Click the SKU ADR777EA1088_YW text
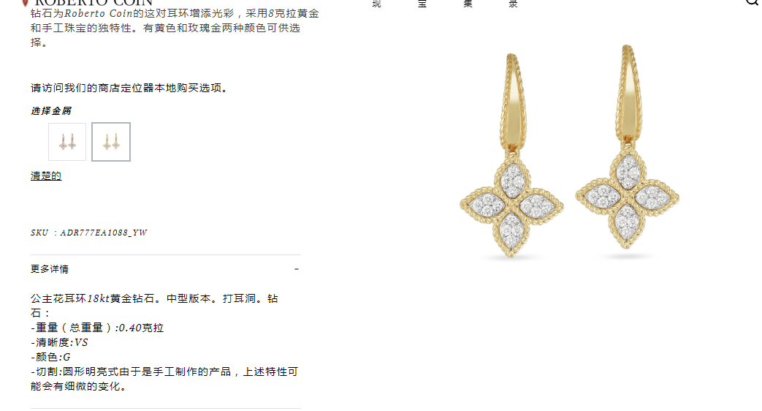This screenshot has height=411, width=762. 89,233
